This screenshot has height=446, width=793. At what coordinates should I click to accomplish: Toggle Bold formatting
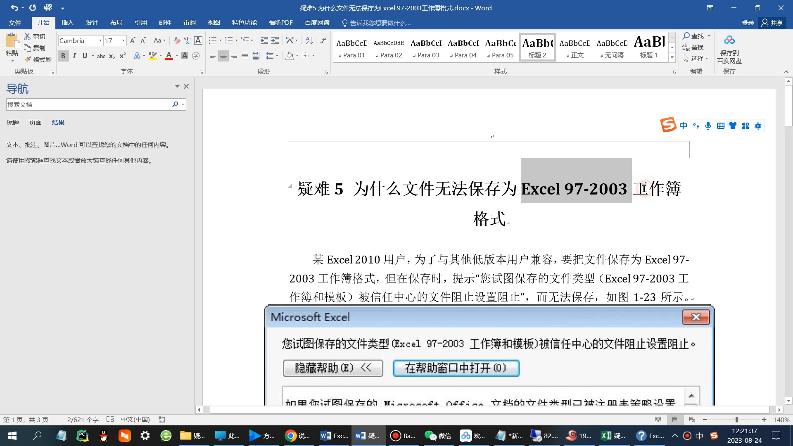click(63, 56)
